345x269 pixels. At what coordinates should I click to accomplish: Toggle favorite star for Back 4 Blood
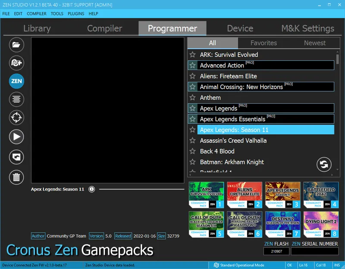[192, 151]
